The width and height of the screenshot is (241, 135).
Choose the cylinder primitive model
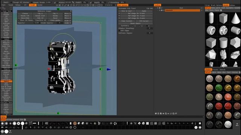[223, 42]
